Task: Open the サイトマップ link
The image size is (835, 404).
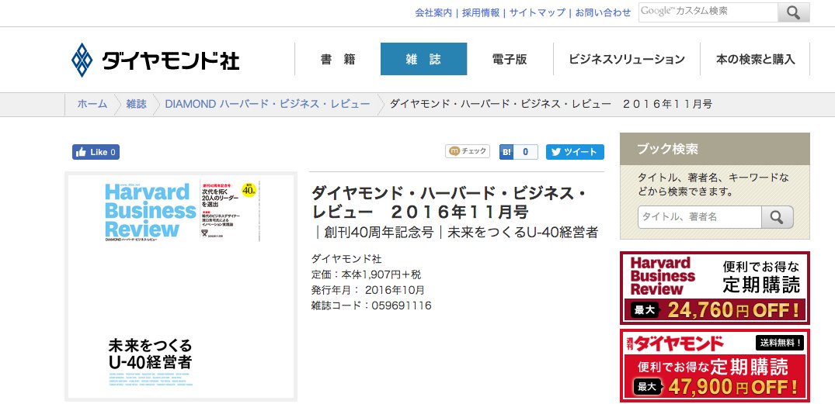Action: [538, 12]
